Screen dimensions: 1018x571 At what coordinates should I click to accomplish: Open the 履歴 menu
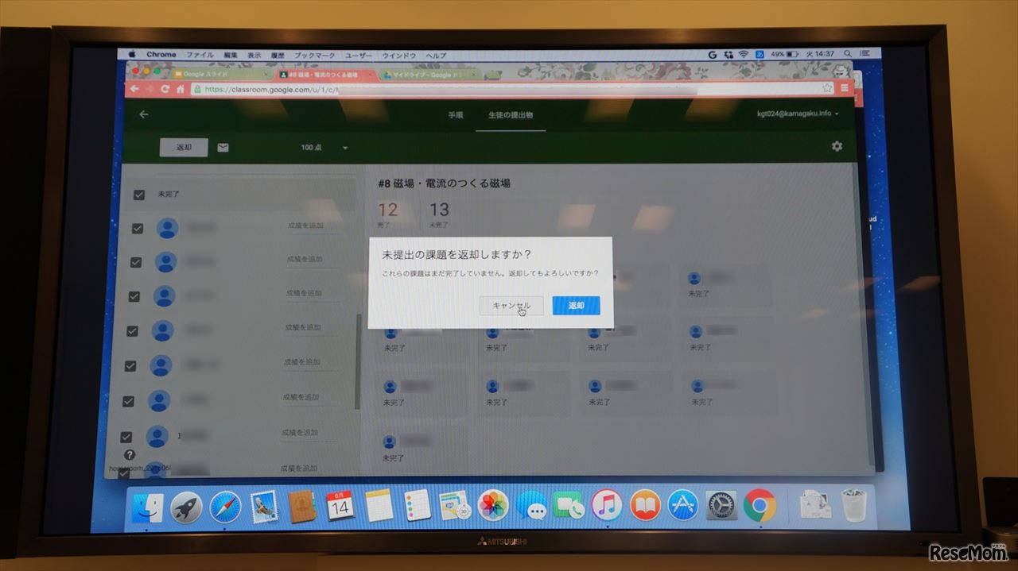[x=278, y=55]
